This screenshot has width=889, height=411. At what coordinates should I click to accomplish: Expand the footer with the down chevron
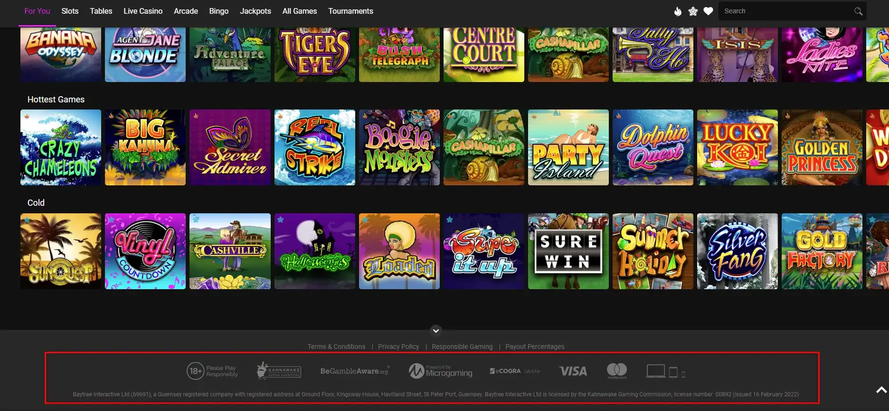436,330
